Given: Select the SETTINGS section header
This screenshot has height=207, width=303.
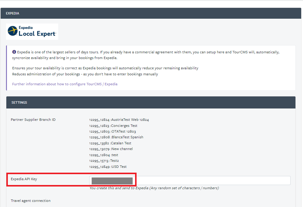Looking at the screenshot, I should 151,102.
